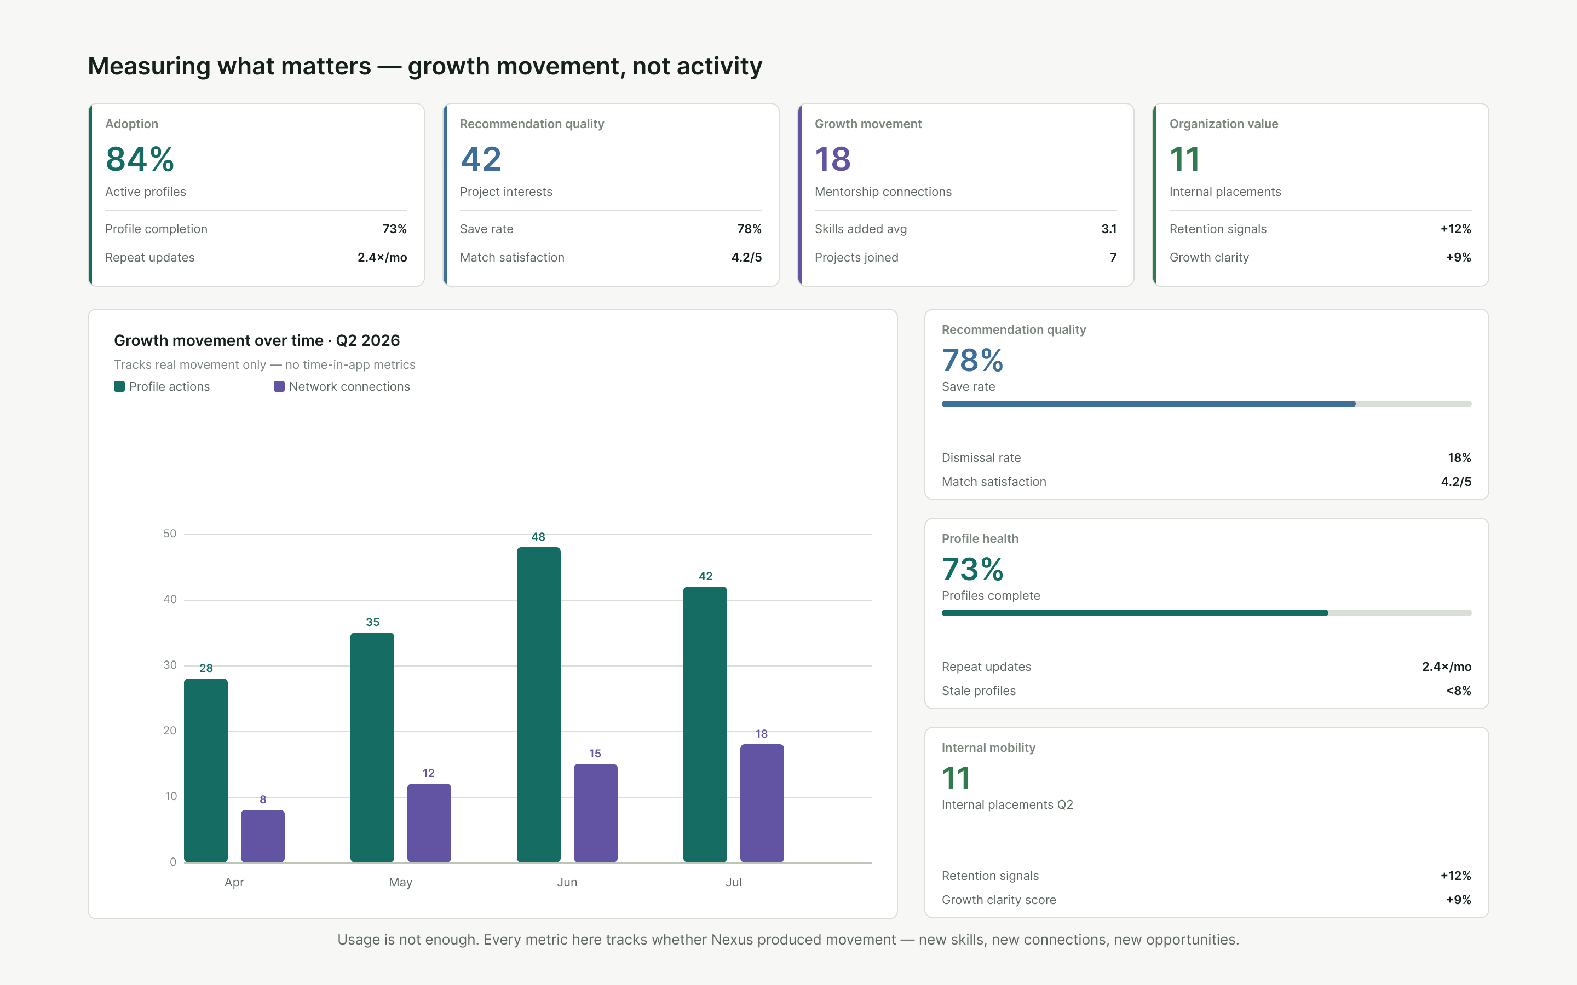Click the Skills added avg 3.1 value
Image resolution: width=1577 pixels, height=985 pixels.
click(1108, 229)
